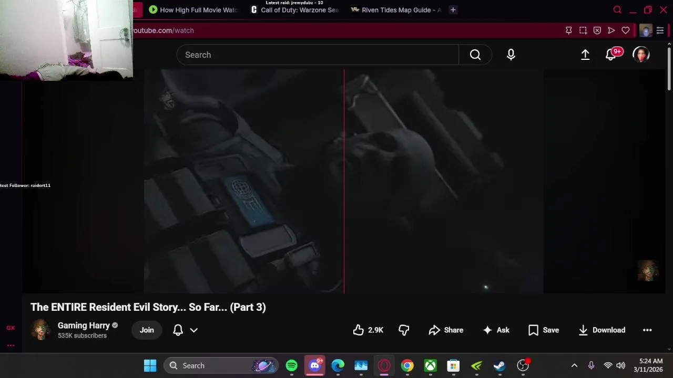
Task: Click the YouTube upload arrow icon
Action: click(585, 55)
